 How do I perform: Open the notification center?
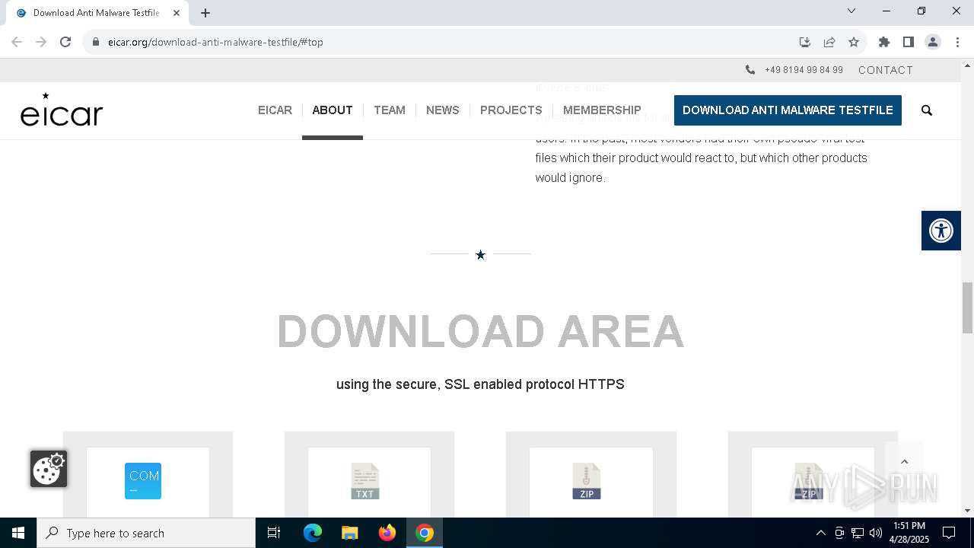[x=949, y=533]
